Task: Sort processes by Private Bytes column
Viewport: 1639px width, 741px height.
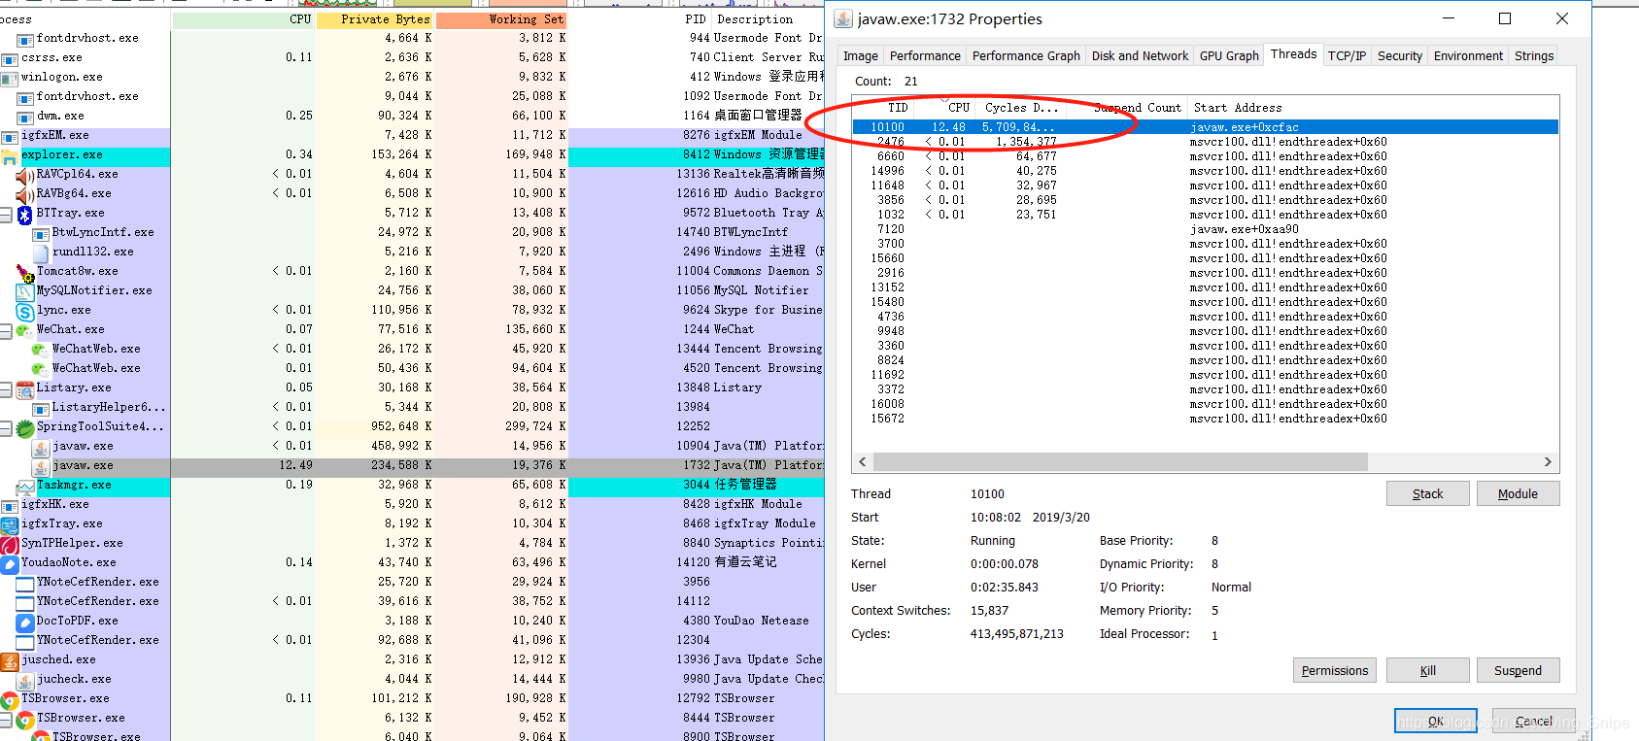Action: tap(375, 19)
